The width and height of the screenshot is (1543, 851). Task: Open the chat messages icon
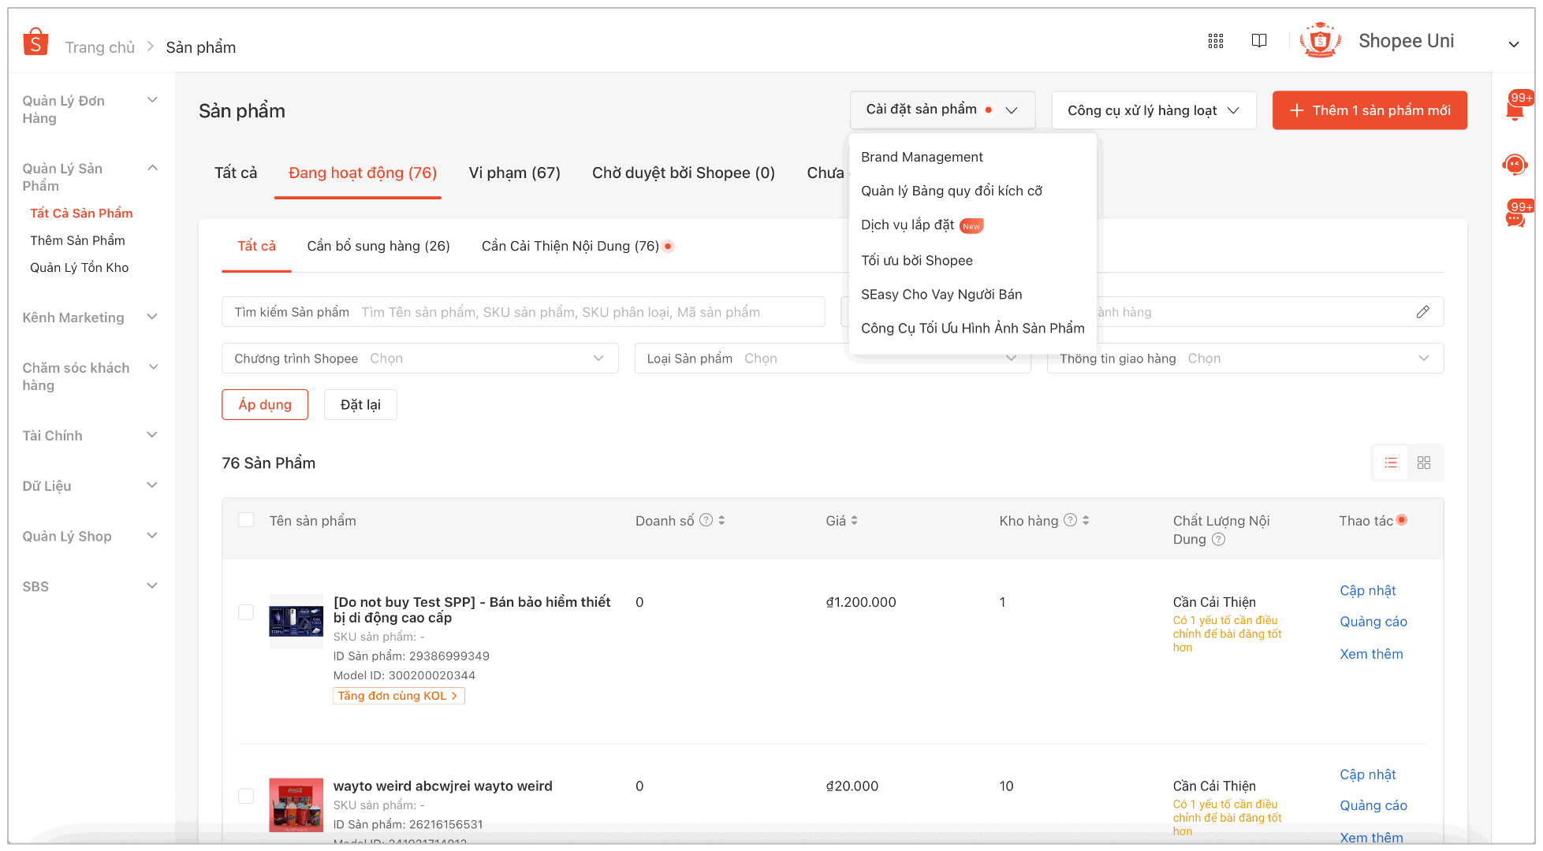[x=1515, y=217]
